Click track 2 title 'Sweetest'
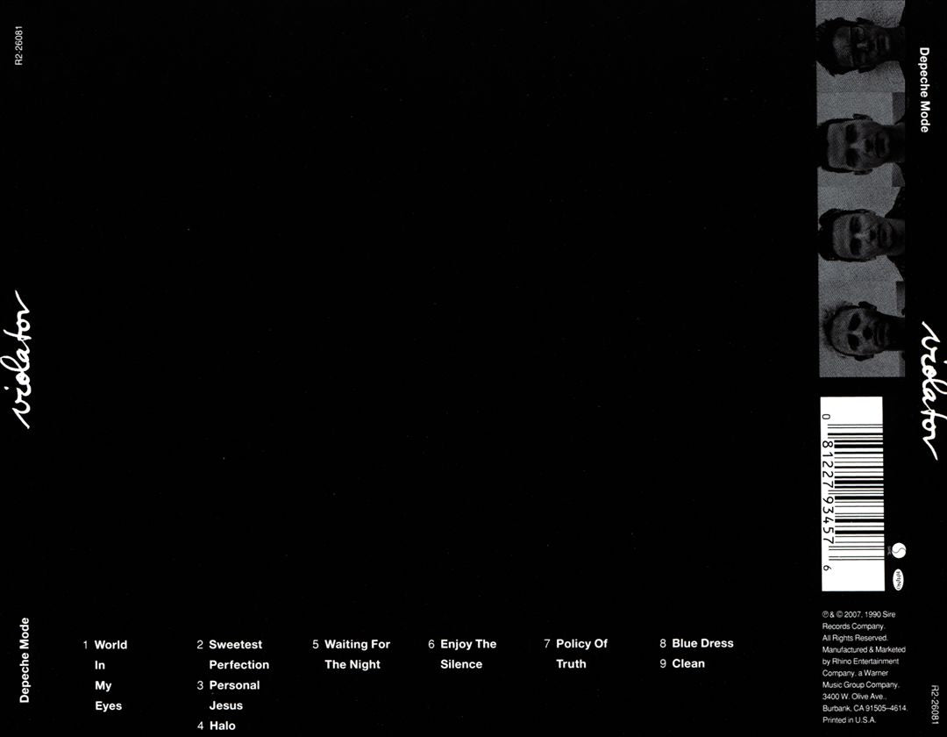 236,645
